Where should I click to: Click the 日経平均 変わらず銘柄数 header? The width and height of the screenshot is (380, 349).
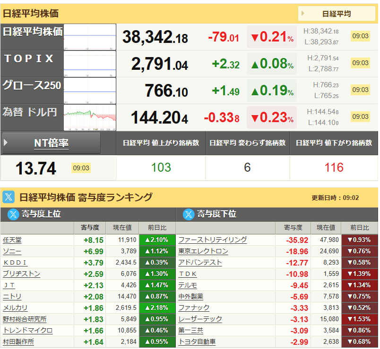(248, 143)
